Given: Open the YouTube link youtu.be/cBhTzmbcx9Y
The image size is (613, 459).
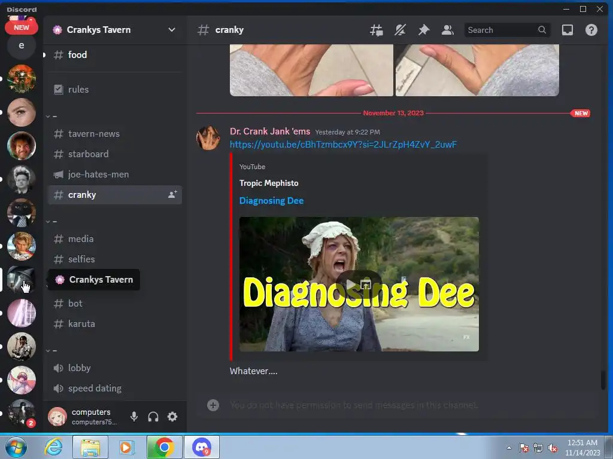Looking at the screenshot, I should click(343, 145).
